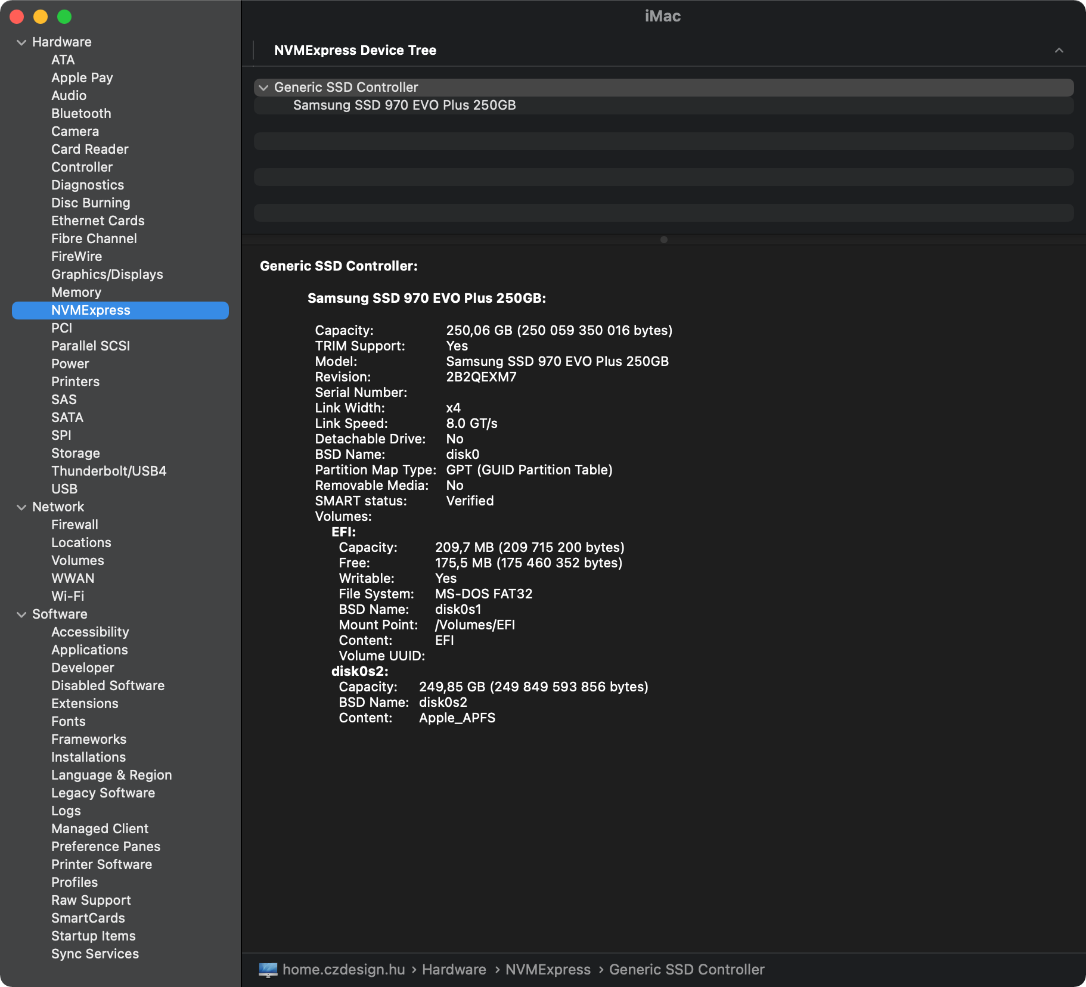Open Fibre Channel entry
1086x987 pixels.
tap(94, 239)
